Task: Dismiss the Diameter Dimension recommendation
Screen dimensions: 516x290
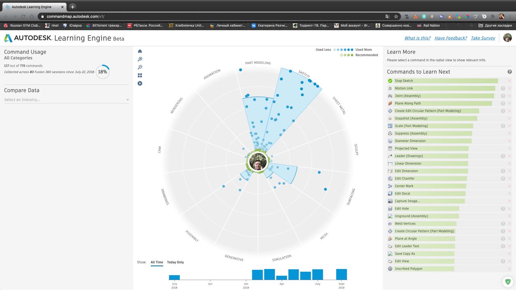Action: [510, 141]
